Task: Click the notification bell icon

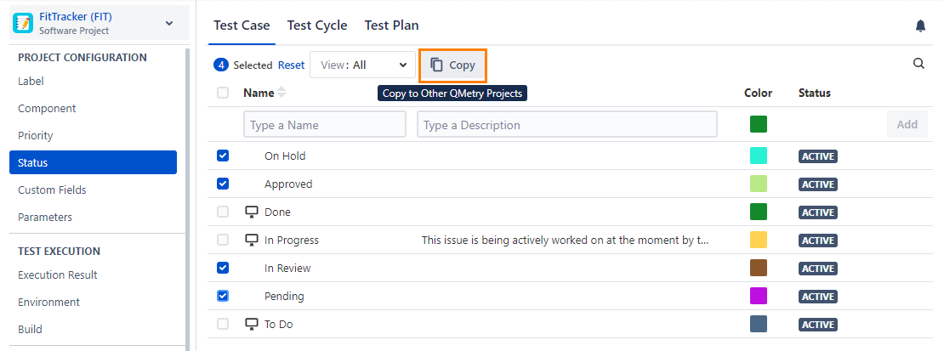Action: coord(920,25)
